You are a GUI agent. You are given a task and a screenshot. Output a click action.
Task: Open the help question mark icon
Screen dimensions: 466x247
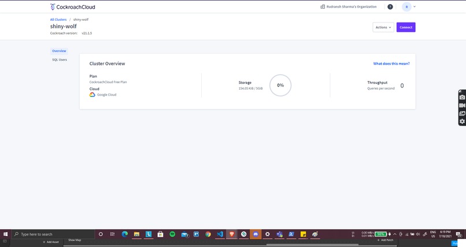[390, 7]
